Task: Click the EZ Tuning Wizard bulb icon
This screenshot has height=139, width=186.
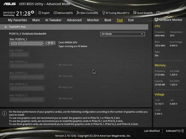Action: 103,13
